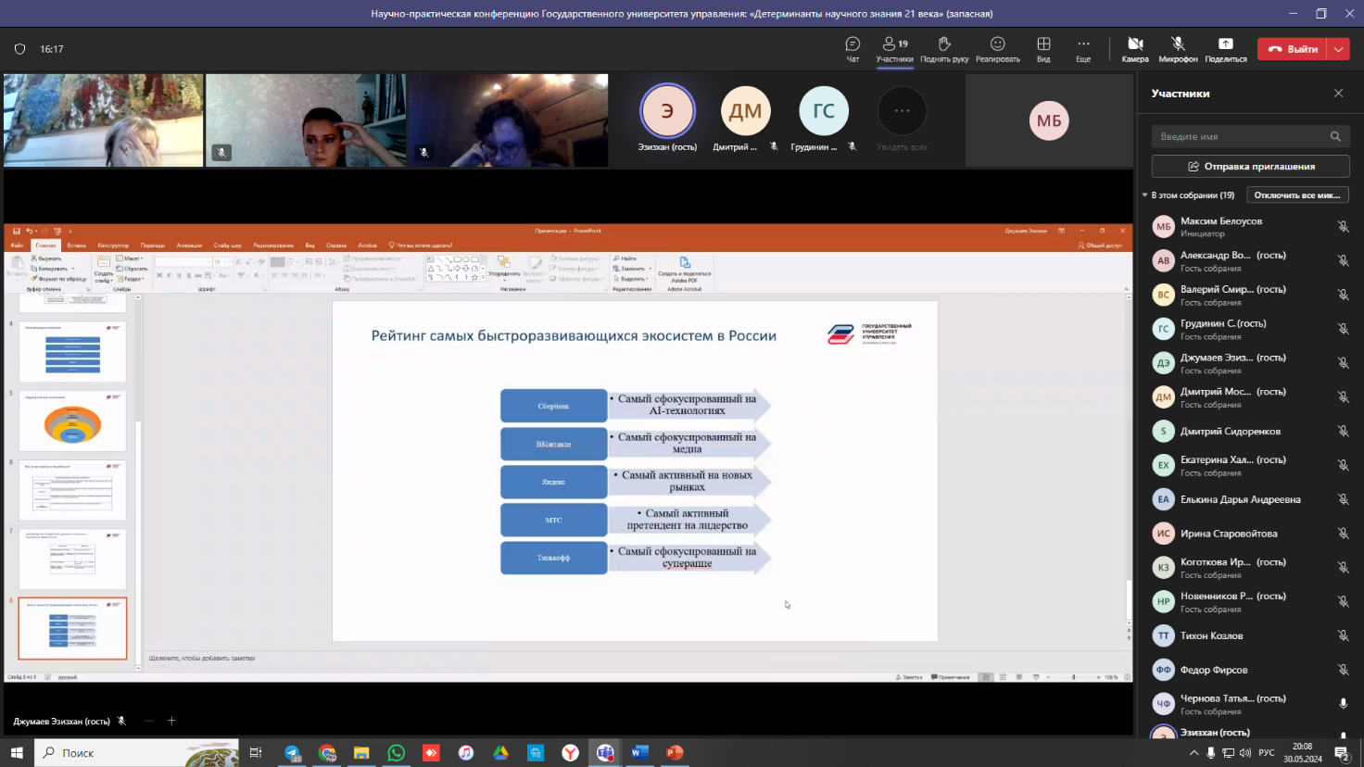Image resolution: width=1364 pixels, height=767 pixels.
Task: Click mic icon next to Грудинин С.
Action: (1343, 329)
